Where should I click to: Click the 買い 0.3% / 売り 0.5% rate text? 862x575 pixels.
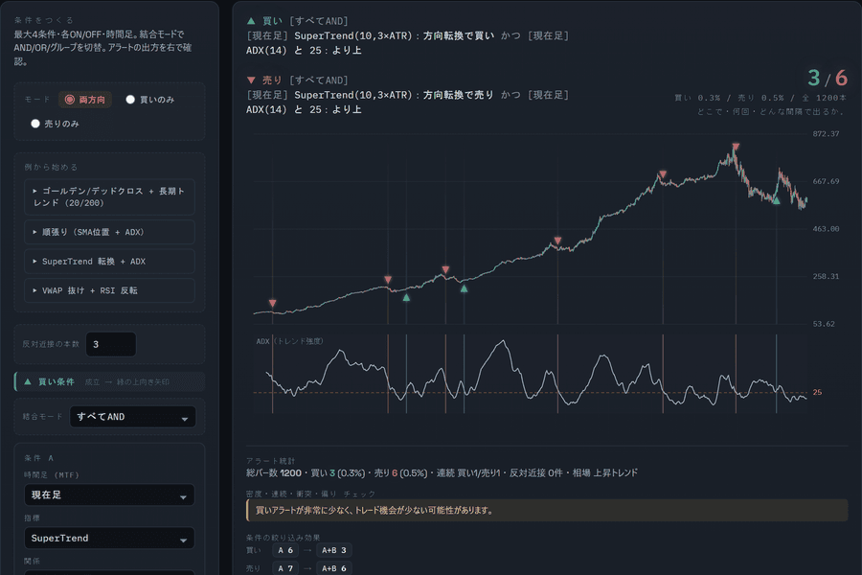tap(760, 98)
